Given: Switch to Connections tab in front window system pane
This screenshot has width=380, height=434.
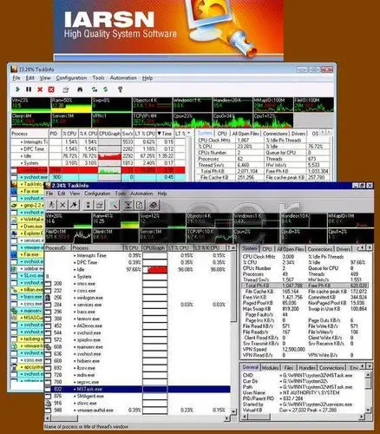Looking at the screenshot, I should tap(319, 249).
